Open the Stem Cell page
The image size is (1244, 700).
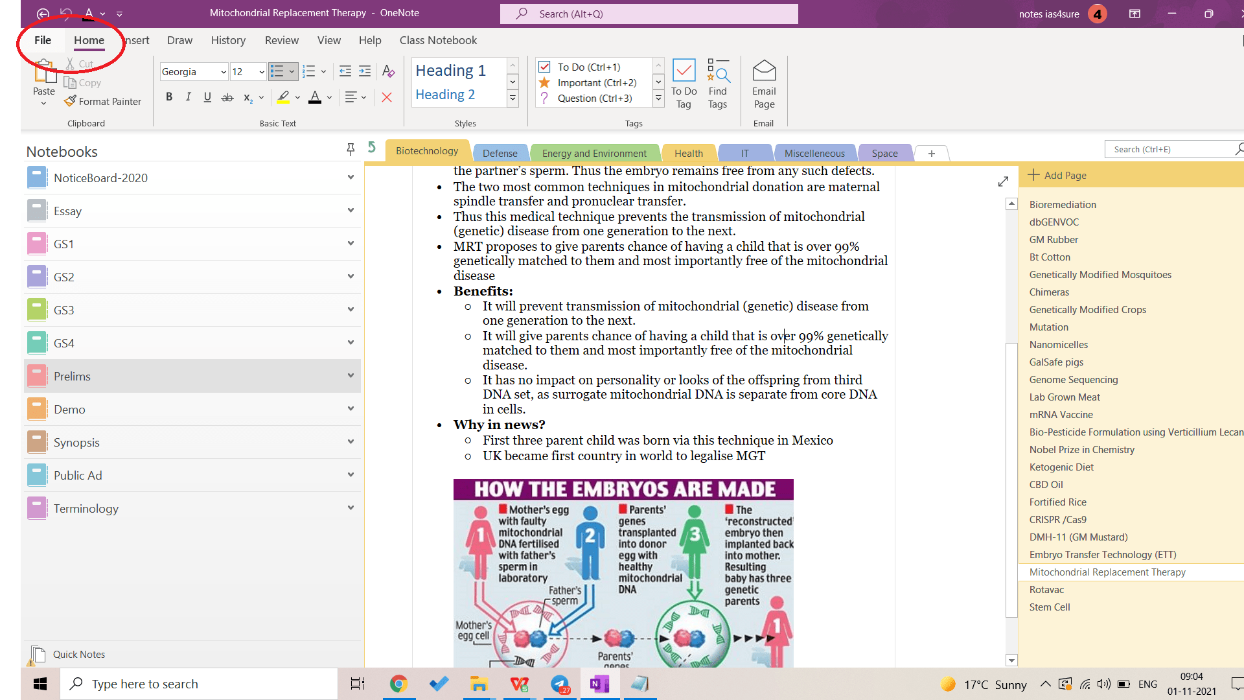[x=1050, y=607]
